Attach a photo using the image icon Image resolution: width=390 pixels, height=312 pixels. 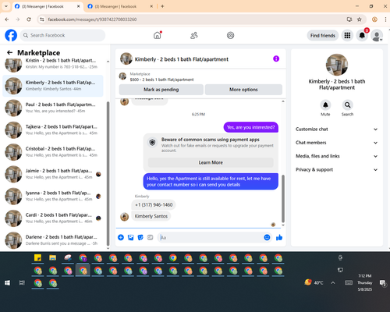point(131,237)
